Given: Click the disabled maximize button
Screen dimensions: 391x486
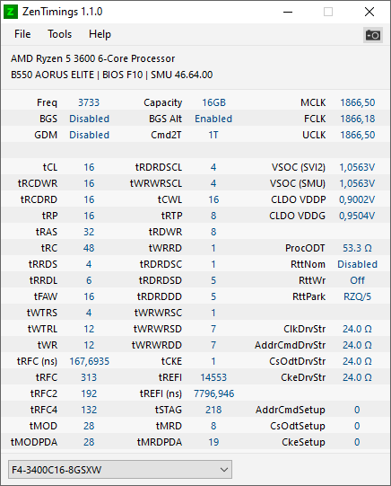Looking at the screenshot, I should [328, 12].
